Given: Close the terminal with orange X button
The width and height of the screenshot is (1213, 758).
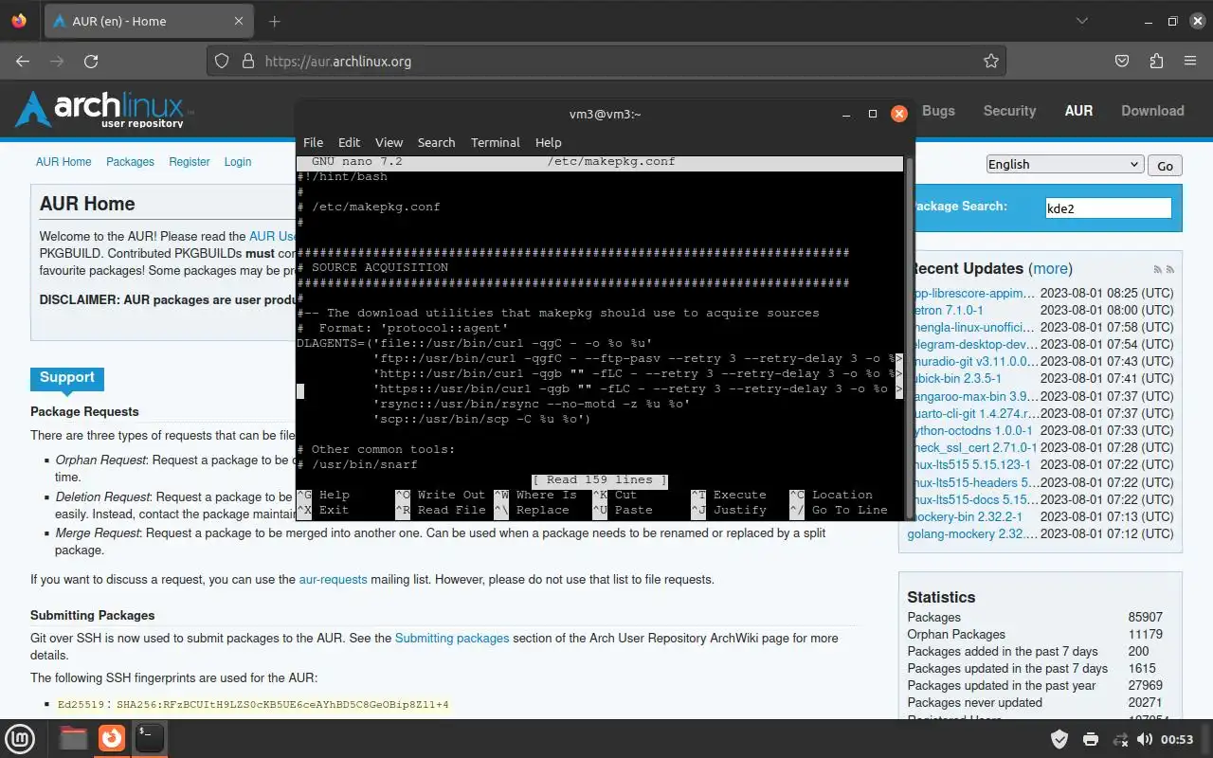Looking at the screenshot, I should [899, 114].
